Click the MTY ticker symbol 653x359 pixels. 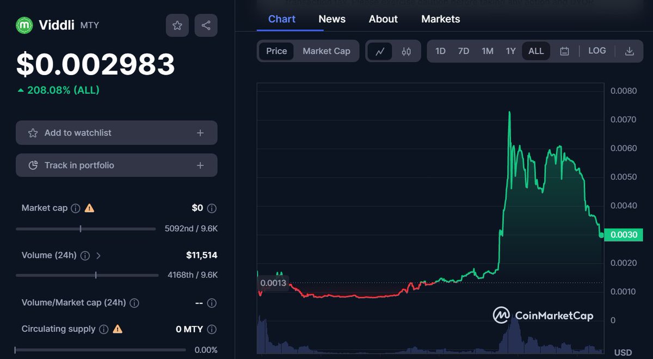coord(90,26)
